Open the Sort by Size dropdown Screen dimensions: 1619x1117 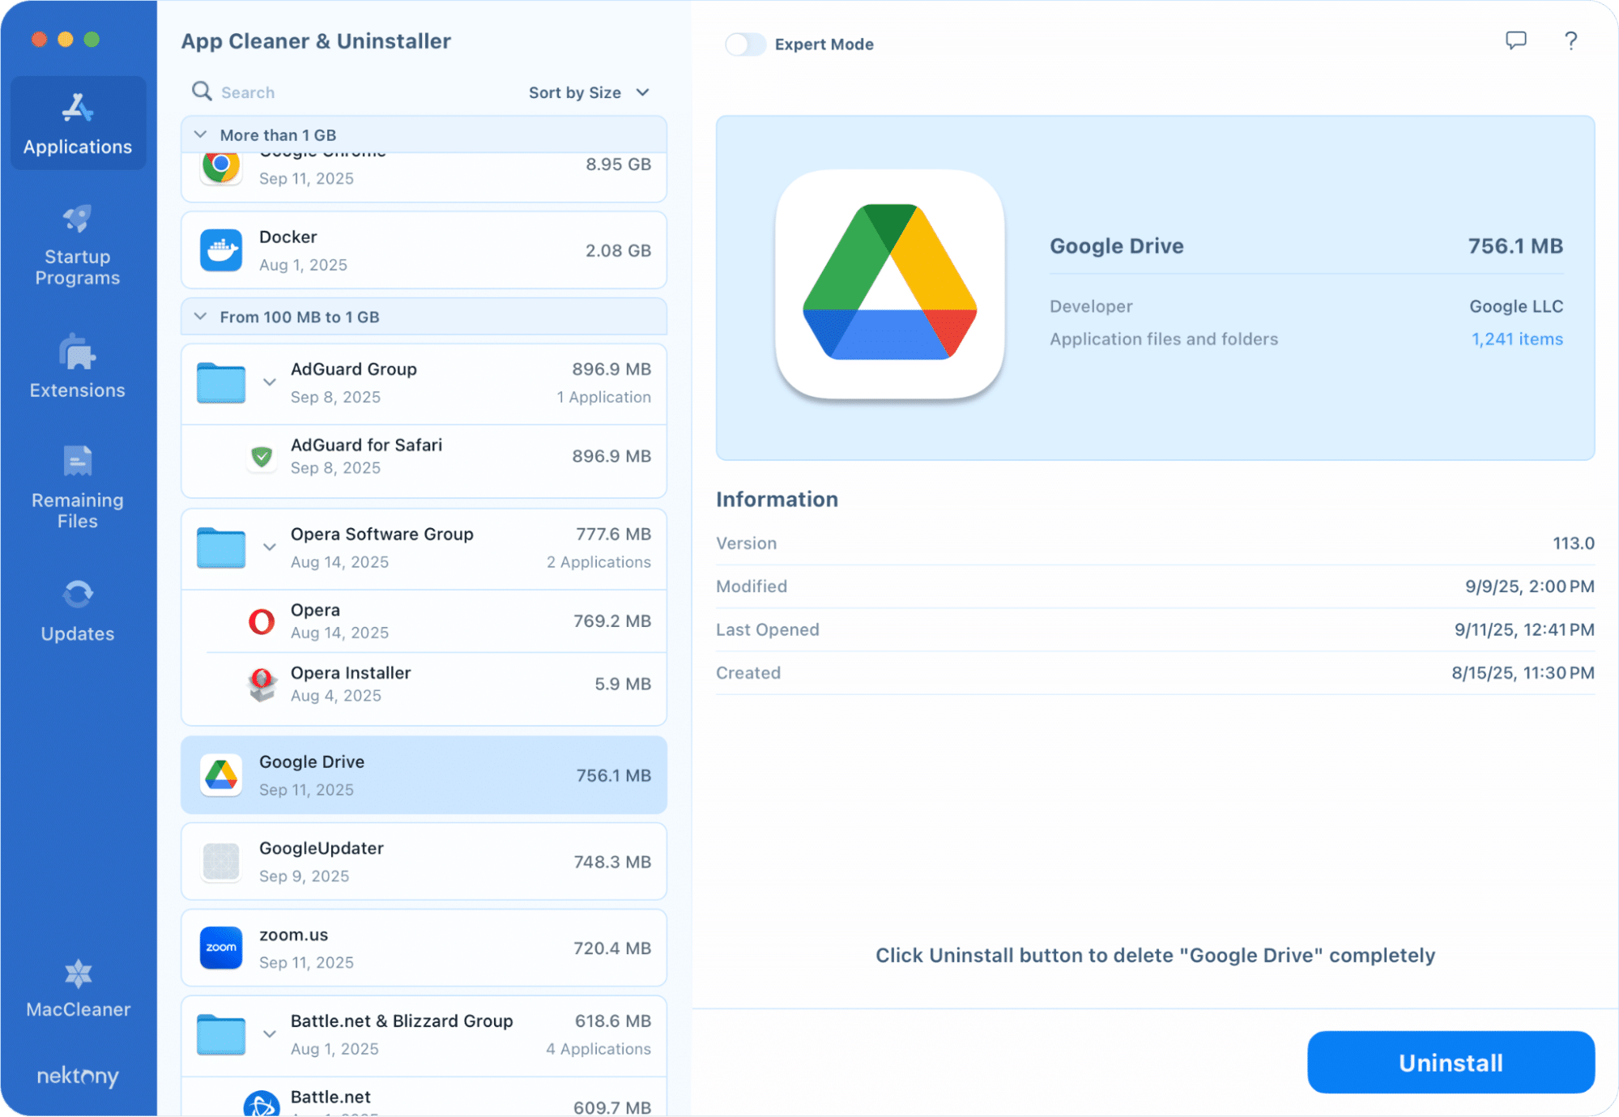(x=589, y=92)
